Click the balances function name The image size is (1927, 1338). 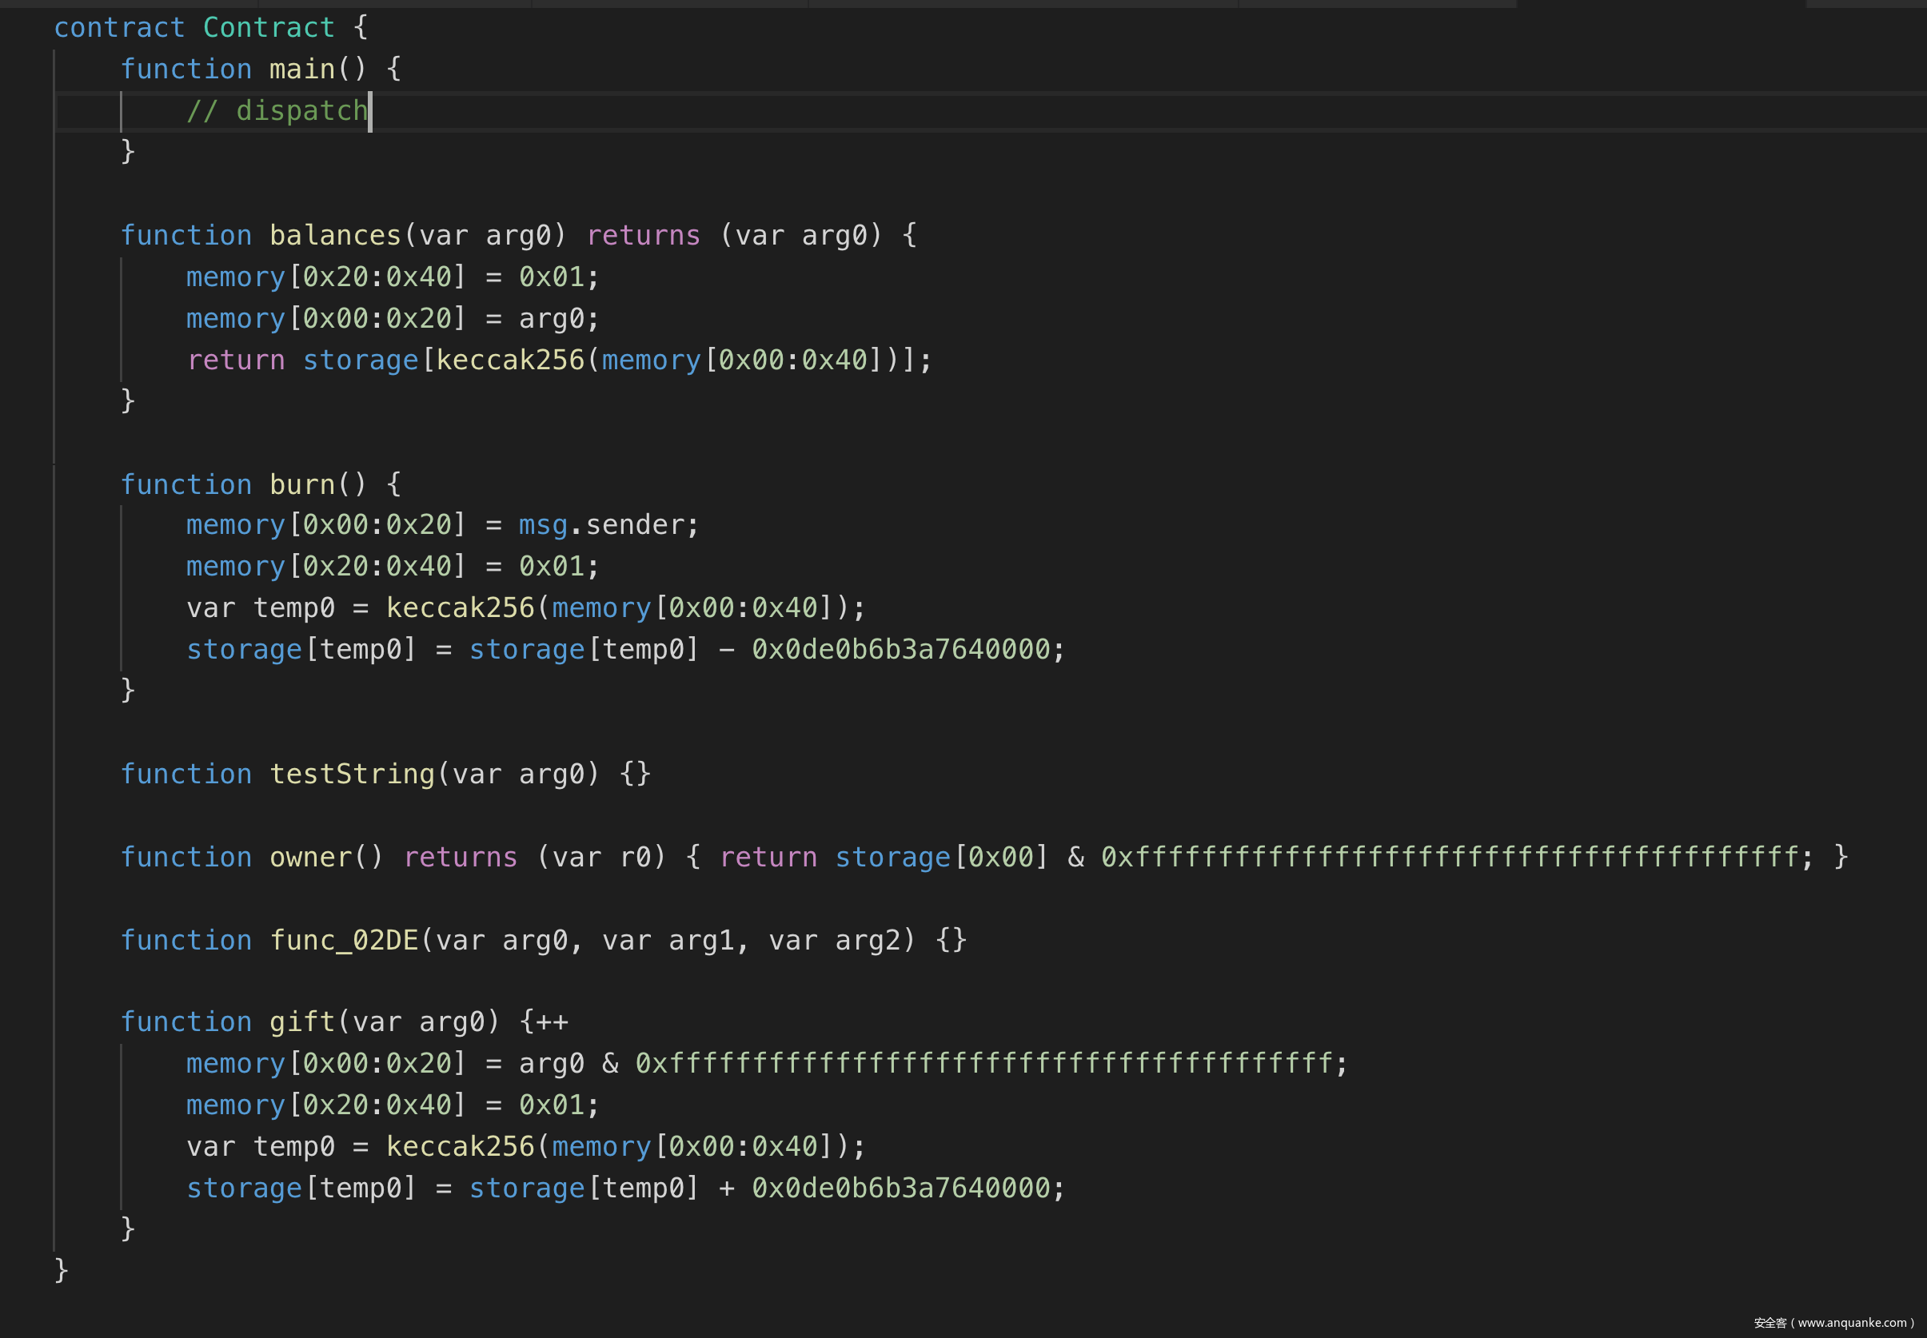334,236
